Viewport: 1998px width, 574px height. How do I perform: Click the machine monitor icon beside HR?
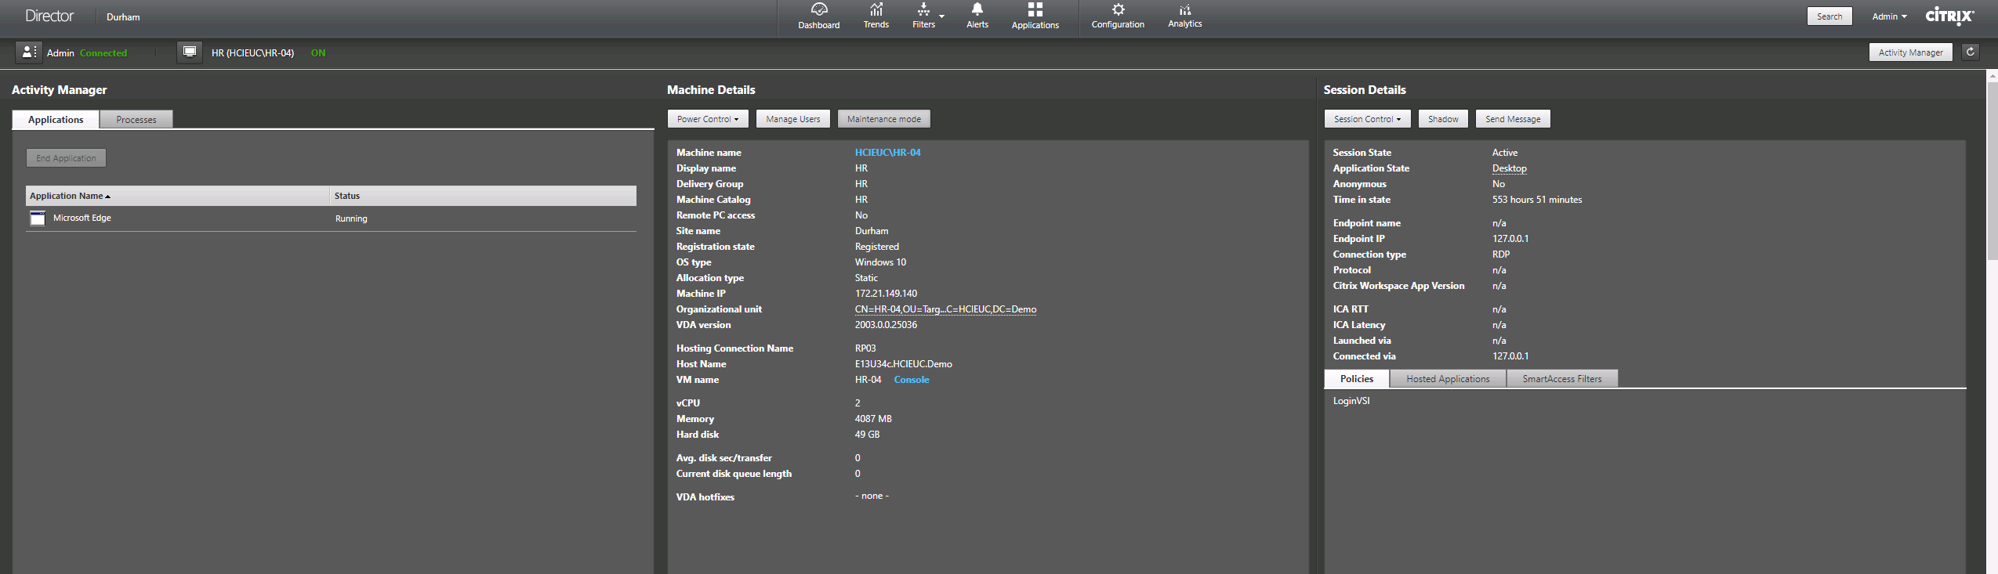point(190,52)
